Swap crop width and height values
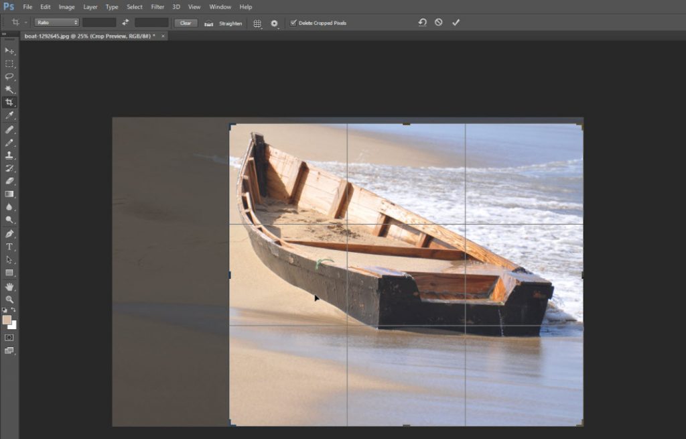 point(125,22)
